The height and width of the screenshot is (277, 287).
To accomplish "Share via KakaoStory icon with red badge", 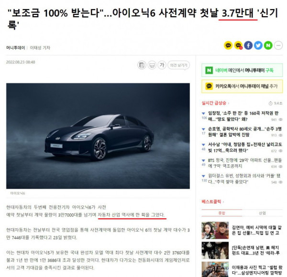I will point(238,45).
